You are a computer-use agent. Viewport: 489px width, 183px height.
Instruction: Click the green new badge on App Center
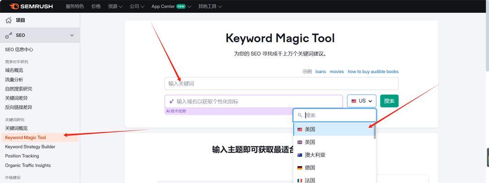(x=181, y=6)
